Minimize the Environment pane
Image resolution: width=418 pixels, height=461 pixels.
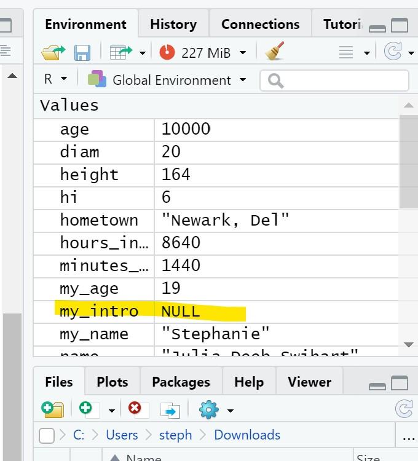[377, 28]
